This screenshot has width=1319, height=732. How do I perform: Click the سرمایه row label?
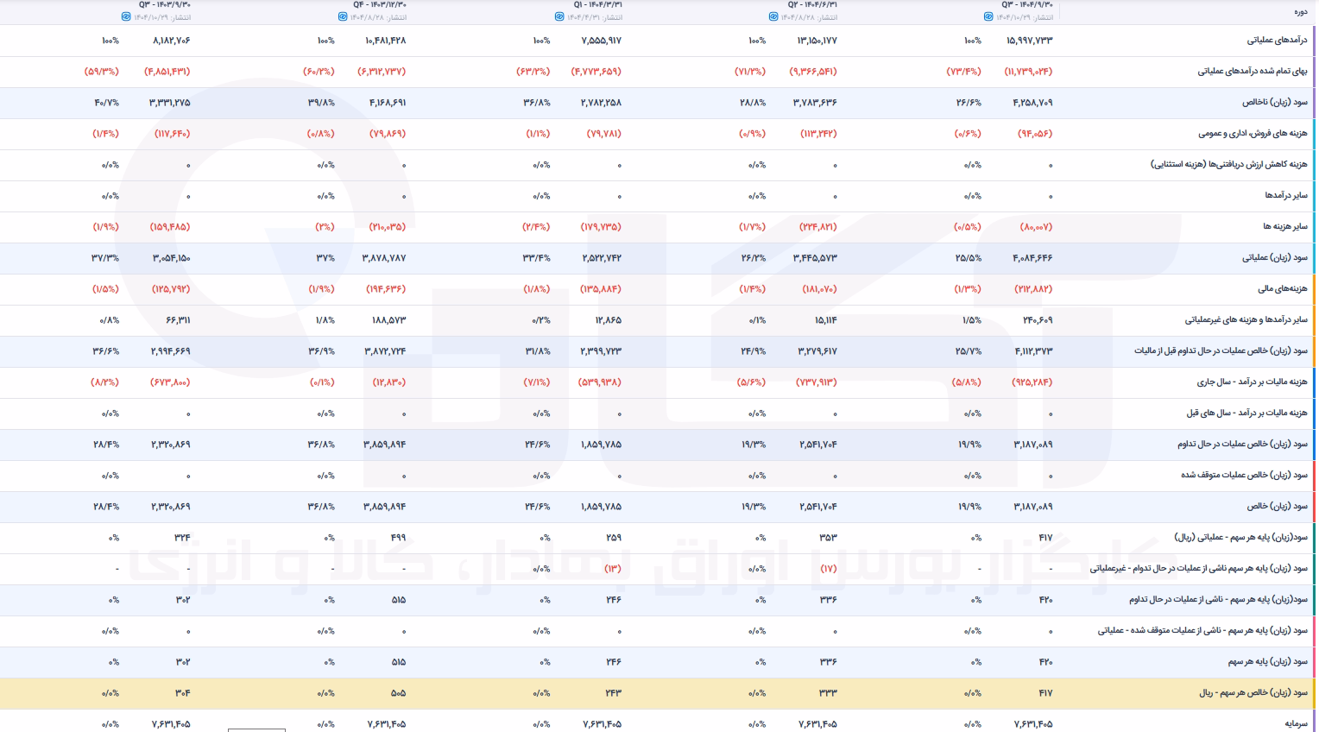click(1297, 724)
